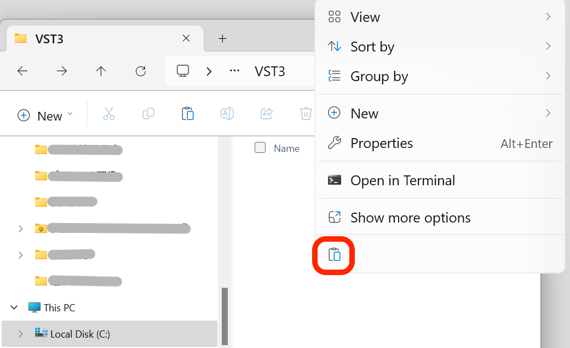Screen dimensions: 570x348
Task: Select Open in Terminal from the context menu
Action: pos(402,180)
